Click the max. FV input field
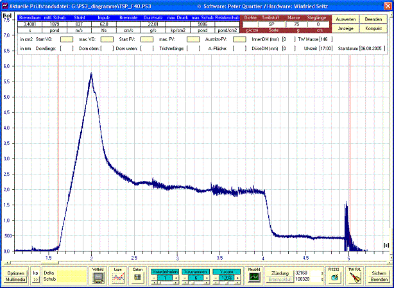 click(193, 39)
